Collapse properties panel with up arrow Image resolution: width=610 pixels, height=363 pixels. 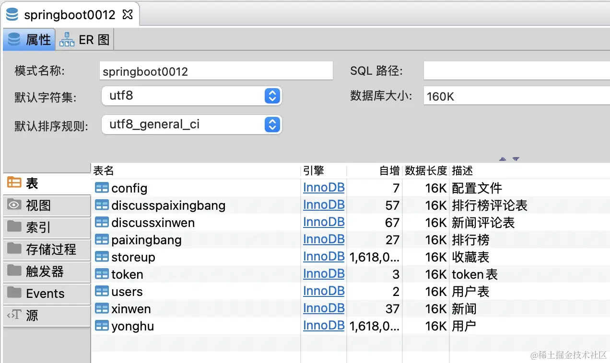(503, 159)
